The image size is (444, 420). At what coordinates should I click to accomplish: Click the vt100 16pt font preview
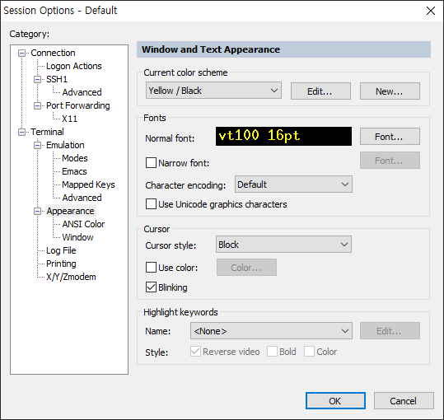click(283, 136)
